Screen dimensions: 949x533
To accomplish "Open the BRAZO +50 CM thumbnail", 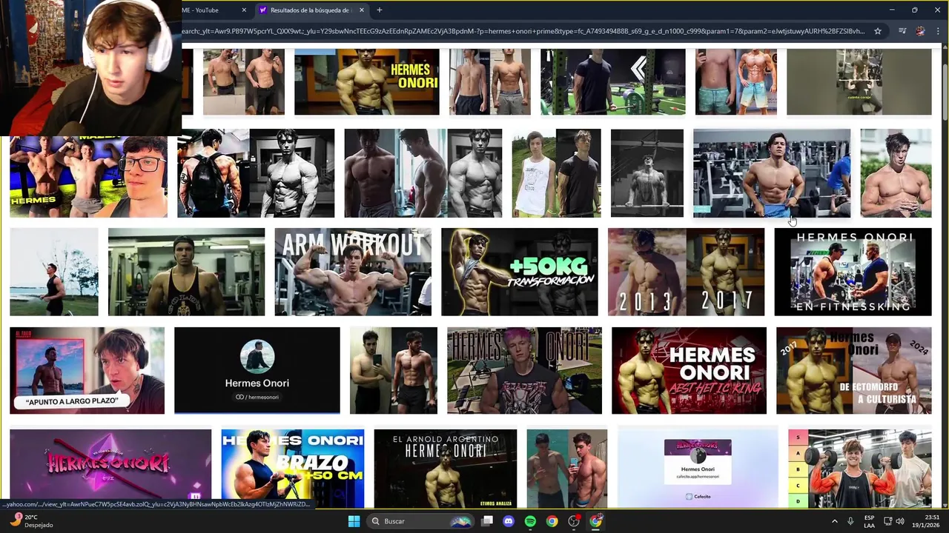I will pos(293,468).
